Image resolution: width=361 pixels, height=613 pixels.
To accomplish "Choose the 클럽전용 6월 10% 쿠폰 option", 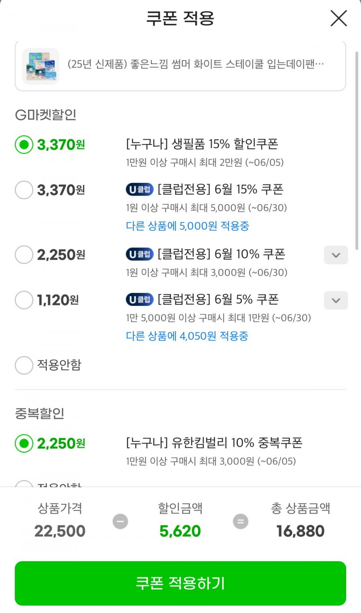I will pyautogui.click(x=24, y=255).
